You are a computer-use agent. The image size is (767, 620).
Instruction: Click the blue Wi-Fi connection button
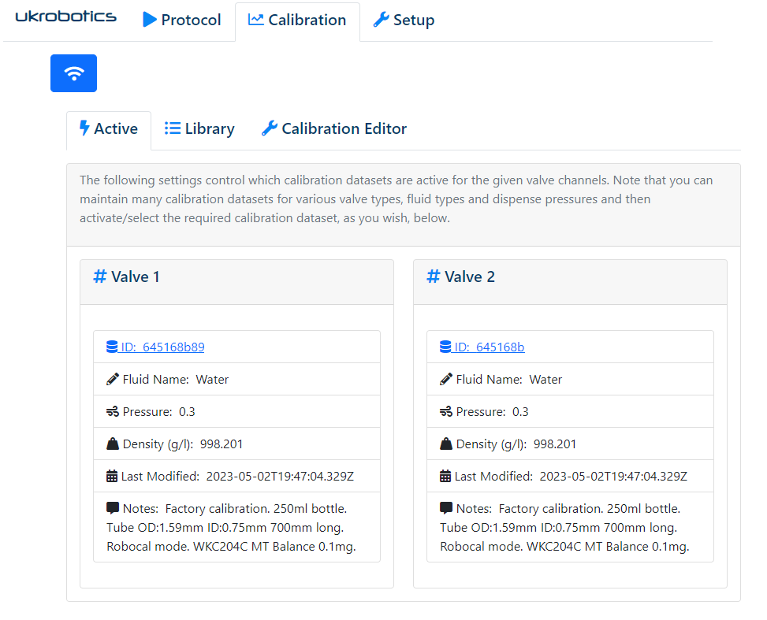[x=73, y=73]
